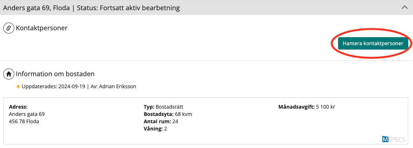Click the chain link icon beside Kontaktpersoner

9,28
